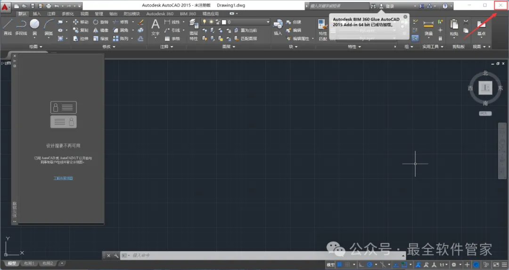Screen dimensions: 509x270
Task: Click the Plot/Print icon in quick access toolbar
Action: pyautogui.click(x=49, y=6)
